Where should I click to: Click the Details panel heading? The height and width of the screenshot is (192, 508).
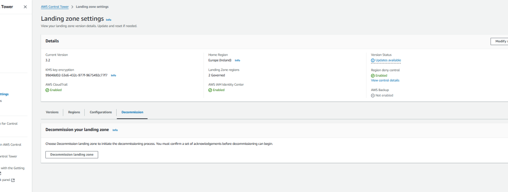click(52, 41)
